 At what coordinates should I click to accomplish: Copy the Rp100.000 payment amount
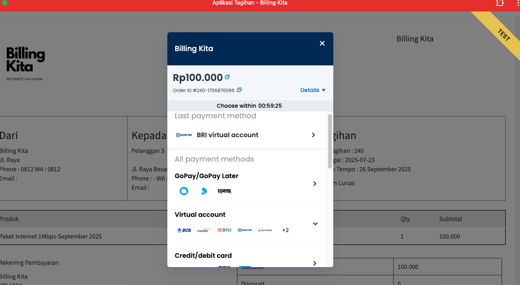click(x=227, y=77)
